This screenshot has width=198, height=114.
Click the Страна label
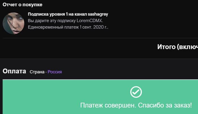(37, 72)
